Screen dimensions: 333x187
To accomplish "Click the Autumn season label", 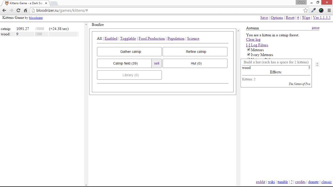I will [252, 28].
